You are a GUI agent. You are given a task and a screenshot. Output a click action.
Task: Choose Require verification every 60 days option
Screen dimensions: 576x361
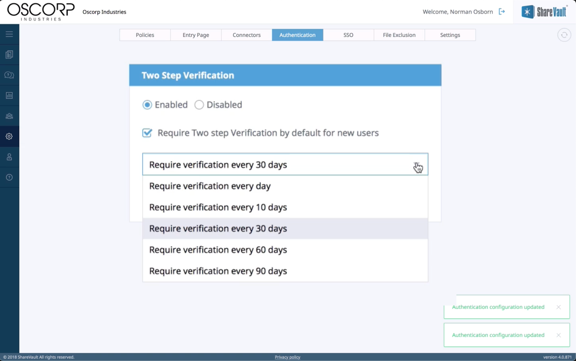285,250
